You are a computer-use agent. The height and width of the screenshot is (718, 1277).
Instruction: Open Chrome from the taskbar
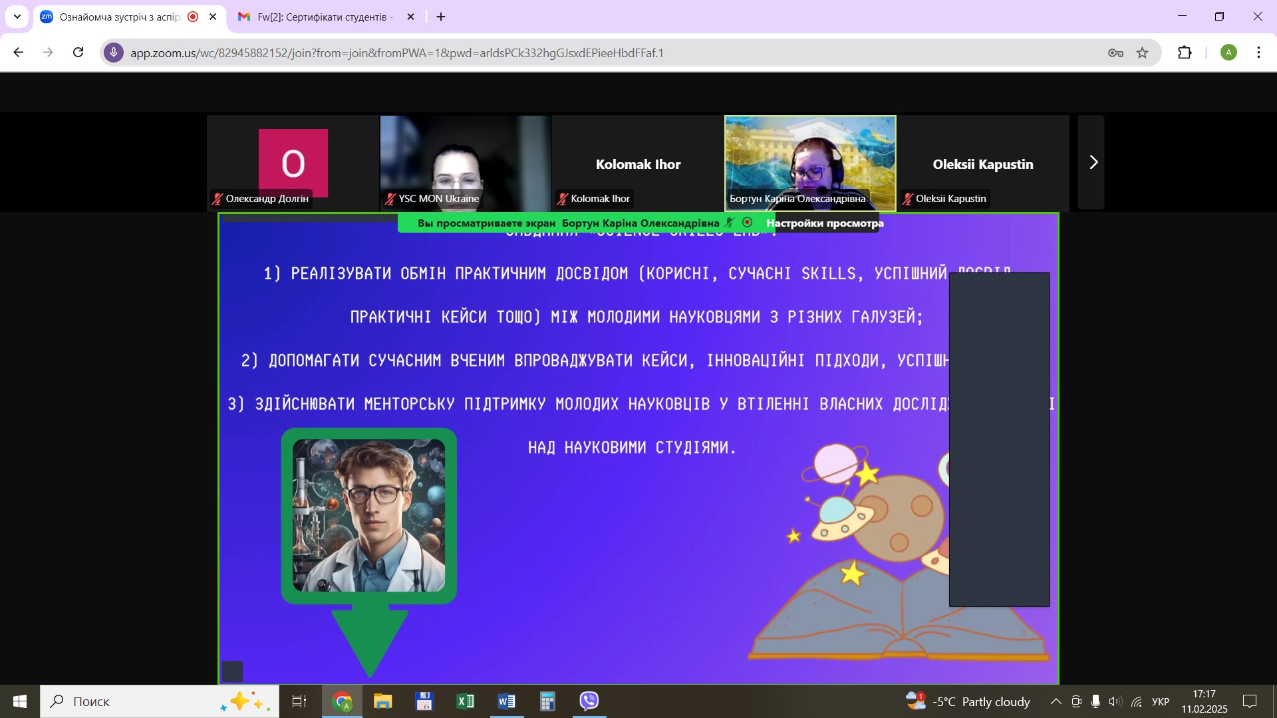click(343, 701)
